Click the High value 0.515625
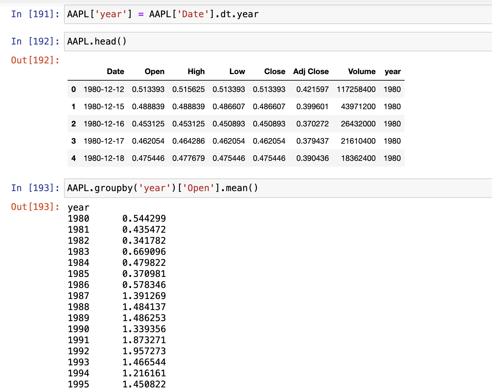The image size is (492, 390). (x=188, y=89)
